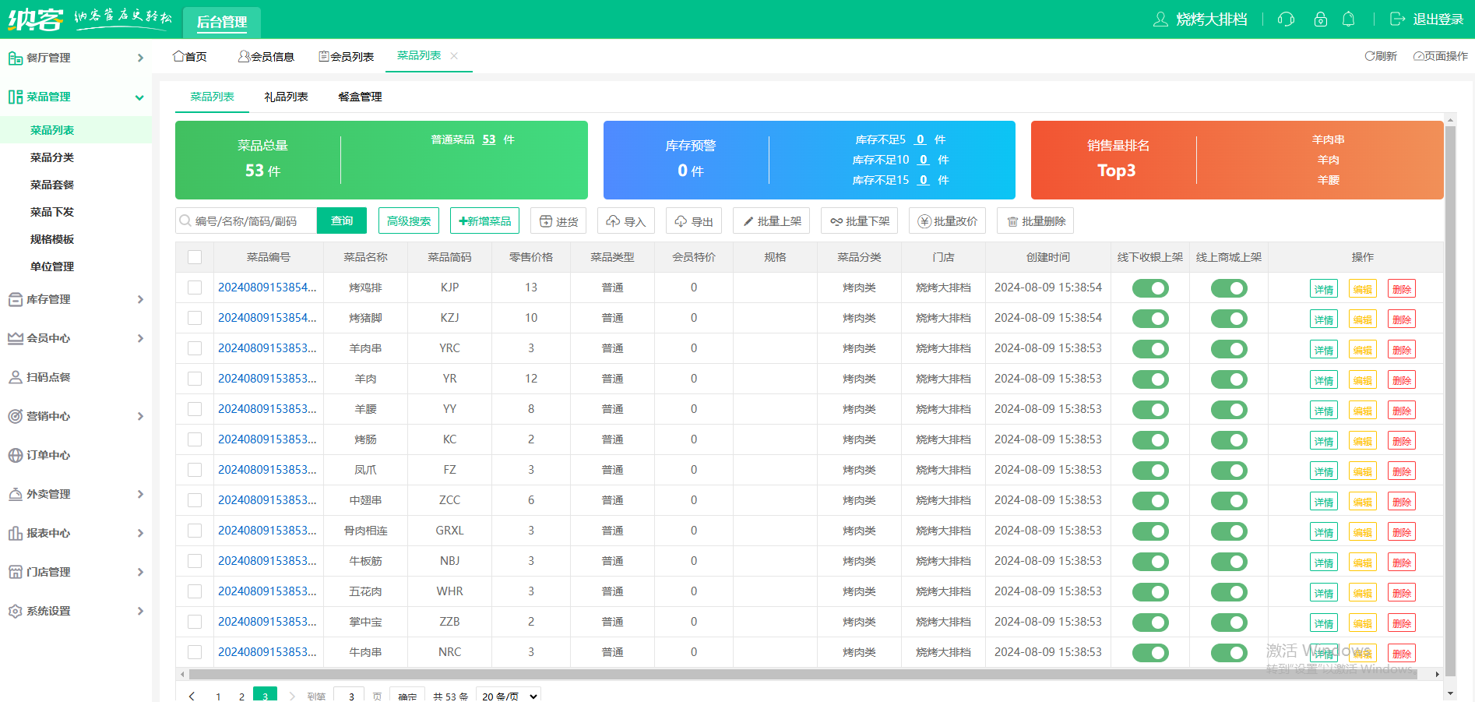The image size is (1475, 702).
Task: Click the 餐厅管理 sidebar icon
Action: click(x=15, y=58)
